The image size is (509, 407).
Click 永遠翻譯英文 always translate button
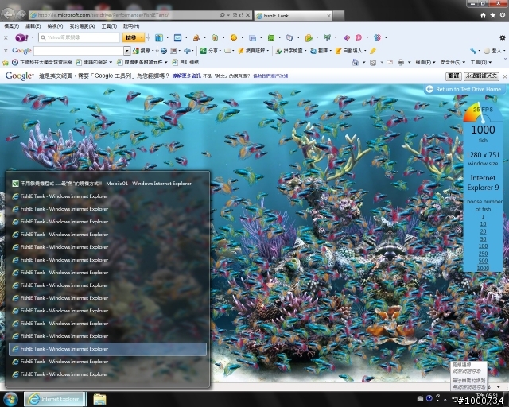coord(481,76)
